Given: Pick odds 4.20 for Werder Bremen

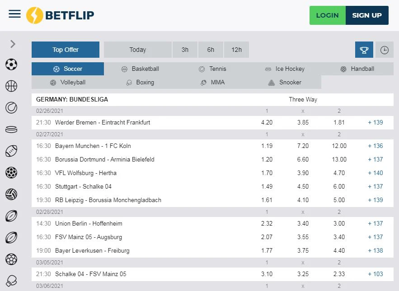Looking at the screenshot, I should (x=267, y=123).
